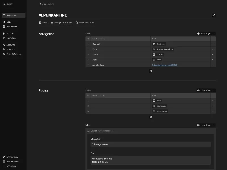Open Suchen at the top of sidebar

coord(8,4)
